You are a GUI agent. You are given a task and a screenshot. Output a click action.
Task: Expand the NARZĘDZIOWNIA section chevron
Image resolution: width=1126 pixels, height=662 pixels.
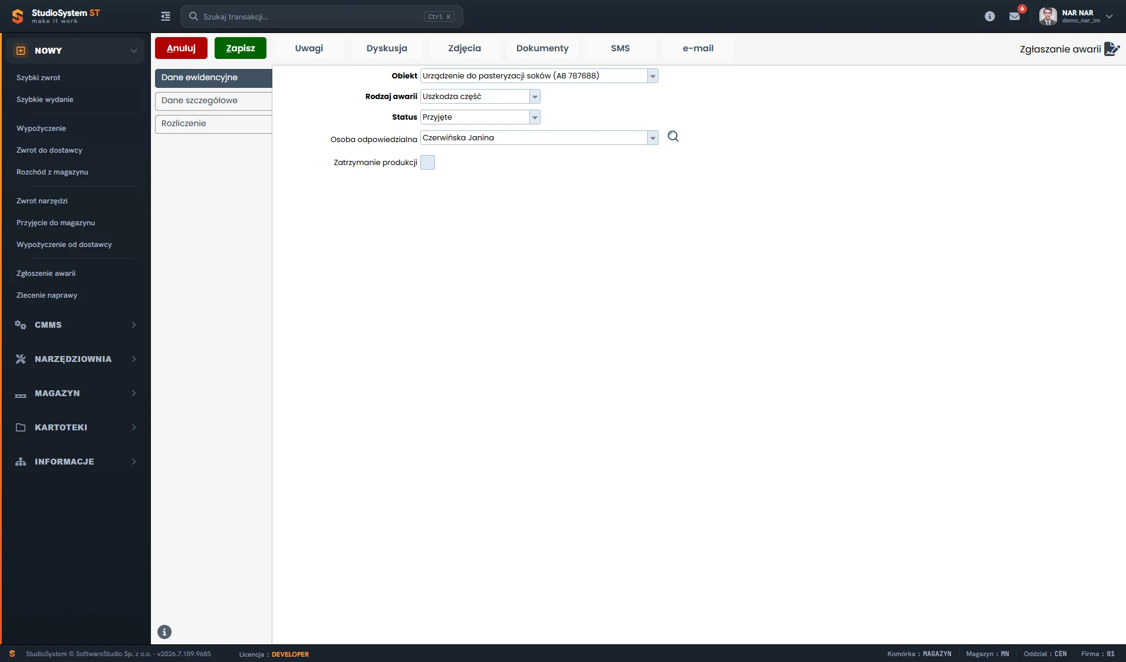tap(134, 359)
